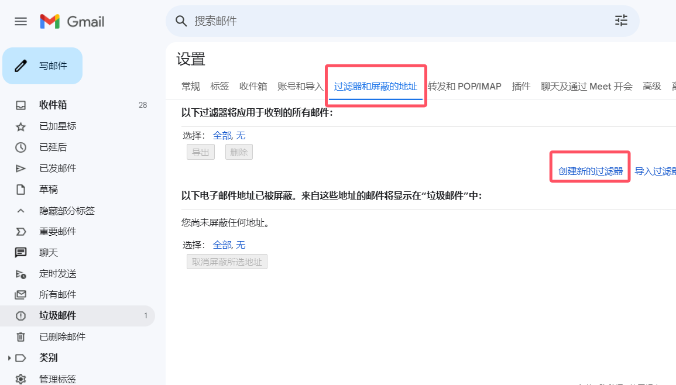Open the hamburger main menu
Screen dimensions: 676x385
pos(20,21)
